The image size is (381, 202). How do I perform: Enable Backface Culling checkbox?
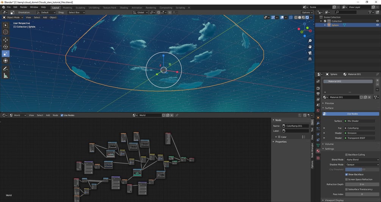(346, 155)
